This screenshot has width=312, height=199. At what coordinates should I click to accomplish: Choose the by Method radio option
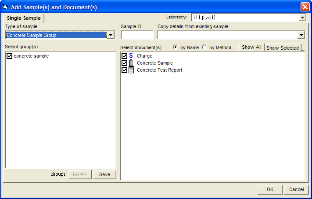coord(204,47)
